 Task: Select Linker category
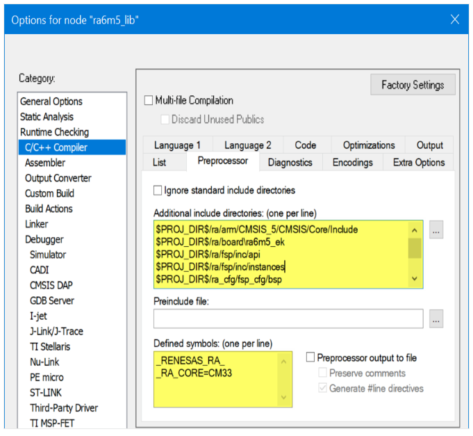[x=37, y=224]
